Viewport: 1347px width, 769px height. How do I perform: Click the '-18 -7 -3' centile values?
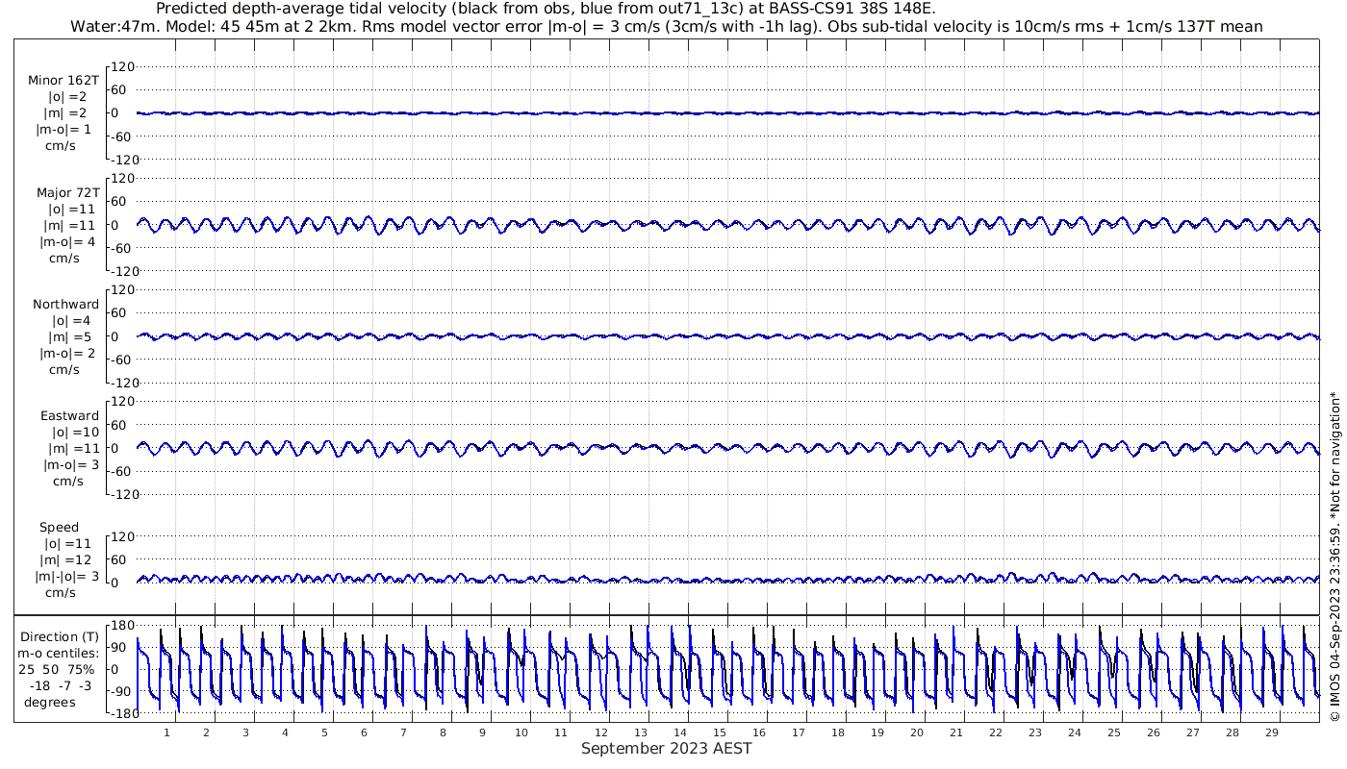coord(62,685)
